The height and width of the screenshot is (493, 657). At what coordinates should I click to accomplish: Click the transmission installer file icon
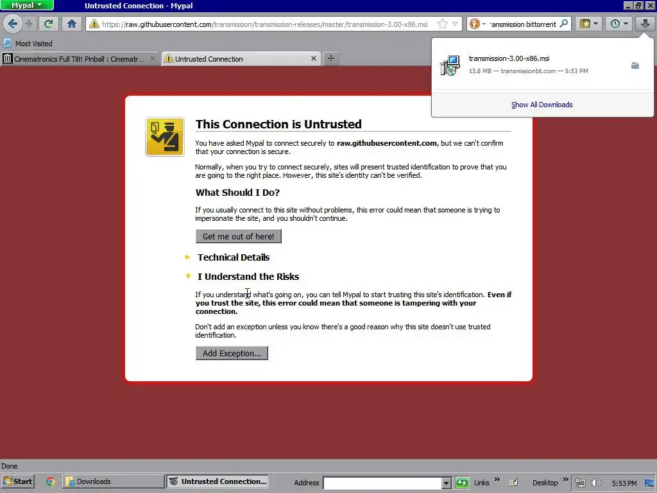450,65
